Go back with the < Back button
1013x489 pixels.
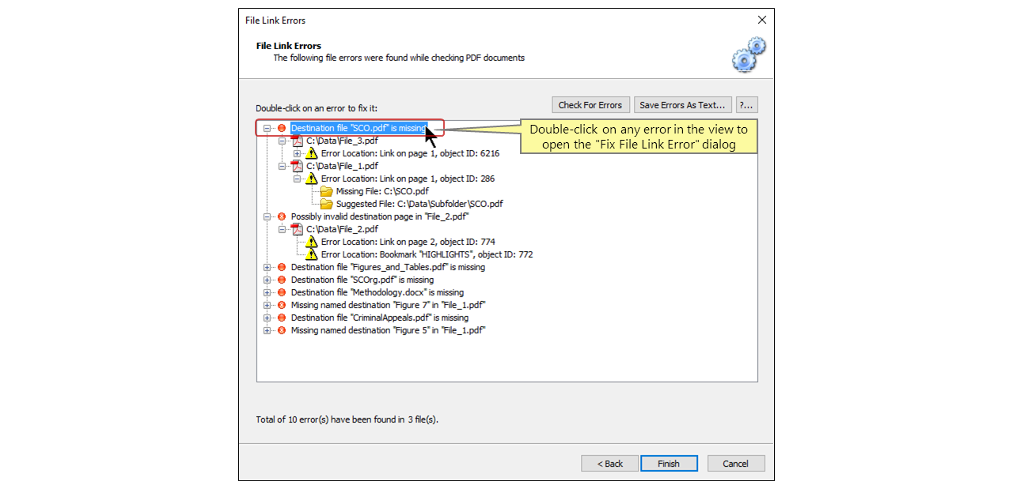pos(609,464)
